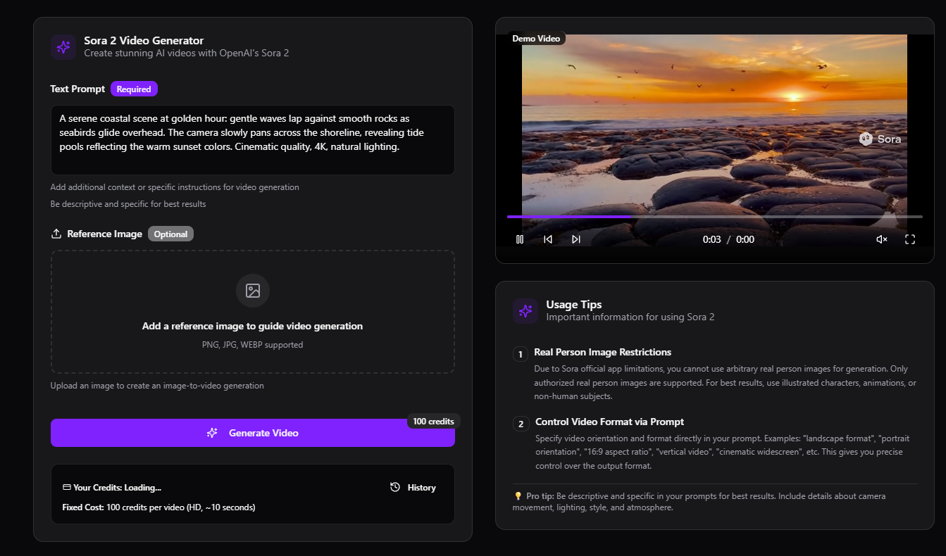Click the credit card icon beside Your Credits
The width and height of the screenshot is (946, 556).
coord(67,488)
